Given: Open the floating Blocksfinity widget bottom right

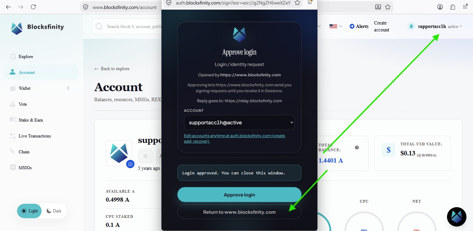Looking at the screenshot, I should click(x=457, y=217).
